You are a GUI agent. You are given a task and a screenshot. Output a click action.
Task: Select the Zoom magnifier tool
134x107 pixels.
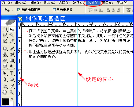click(x=12, y=92)
